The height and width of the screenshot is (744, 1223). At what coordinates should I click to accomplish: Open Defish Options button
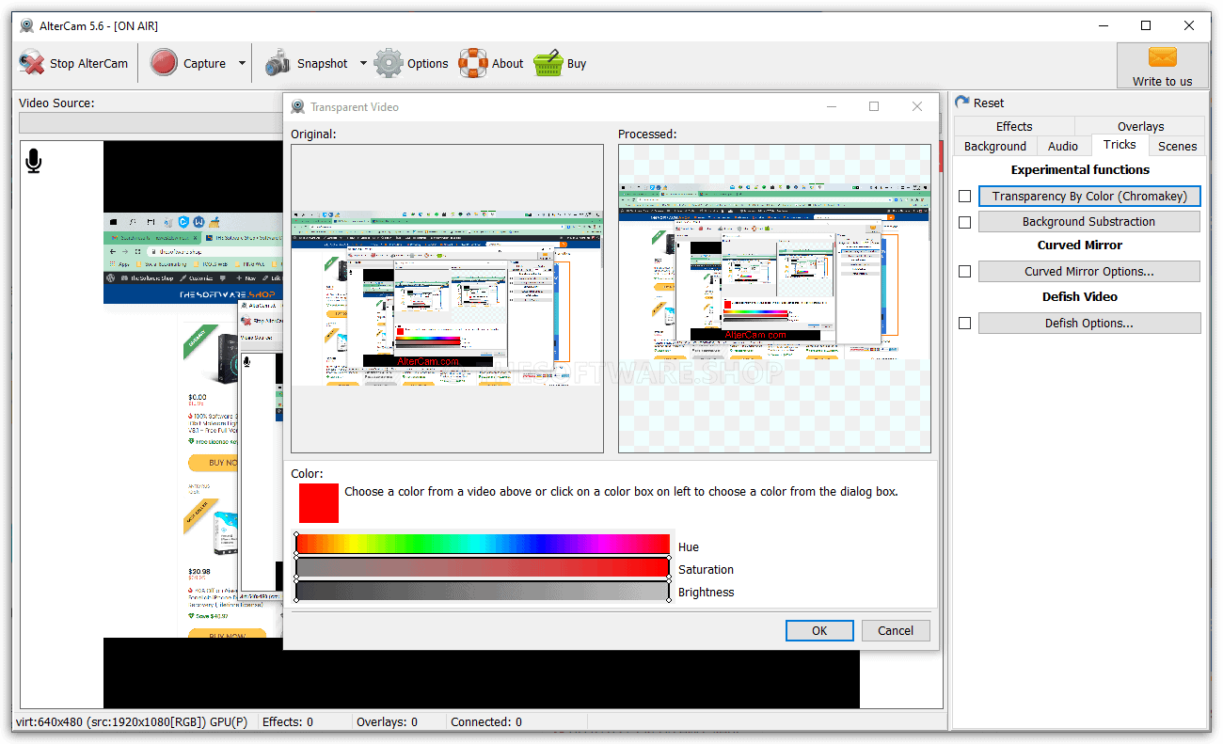tap(1088, 323)
